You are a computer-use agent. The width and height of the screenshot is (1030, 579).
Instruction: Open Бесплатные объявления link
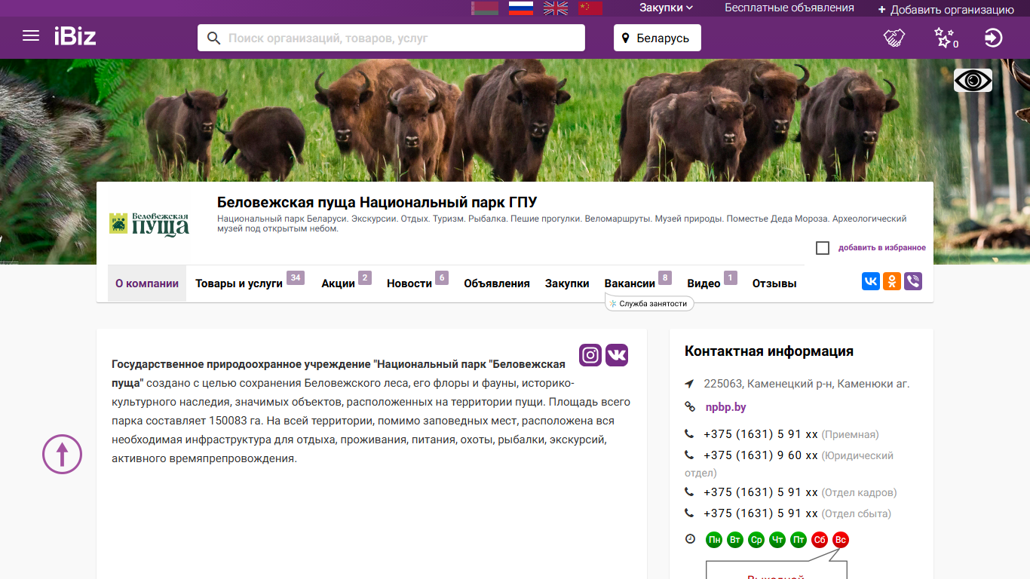[789, 8]
